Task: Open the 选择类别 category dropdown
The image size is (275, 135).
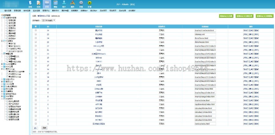Action: pyautogui.click(x=49, y=20)
